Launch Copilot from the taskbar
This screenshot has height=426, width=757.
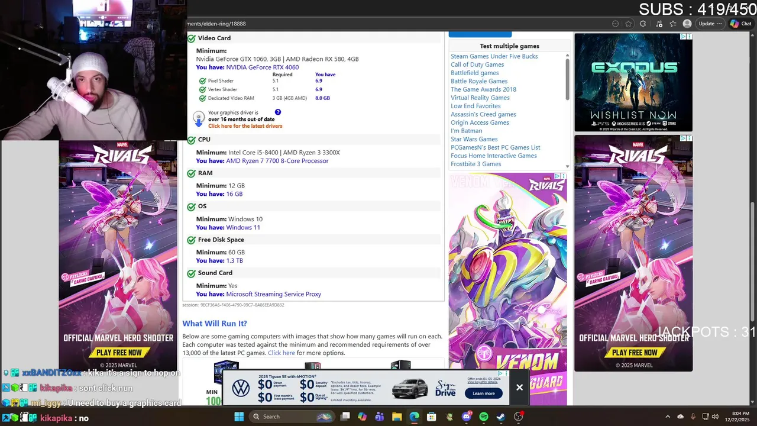coord(363,417)
